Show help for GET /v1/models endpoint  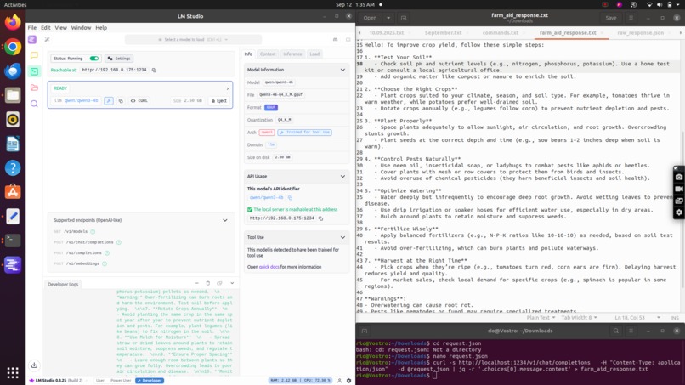[x=93, y=232]
